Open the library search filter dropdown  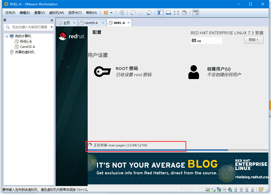click(x=52, y=27)
